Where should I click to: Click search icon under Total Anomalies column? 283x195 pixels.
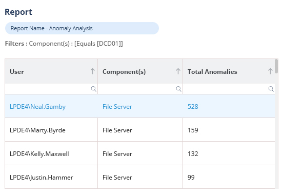tap(271, 89)
